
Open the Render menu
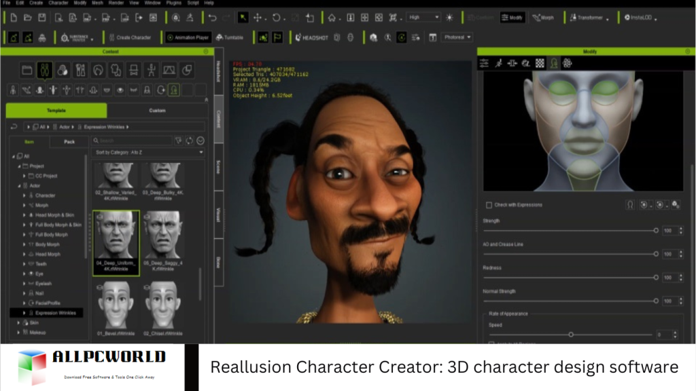(116, 3)
